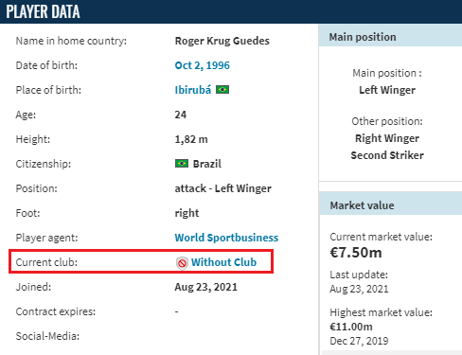Open the Oct 2, 1996 birth date link

click(203, 65)
